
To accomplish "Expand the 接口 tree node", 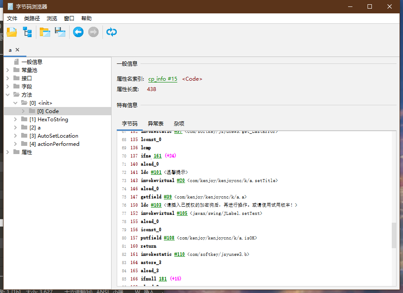I will 8,78.
